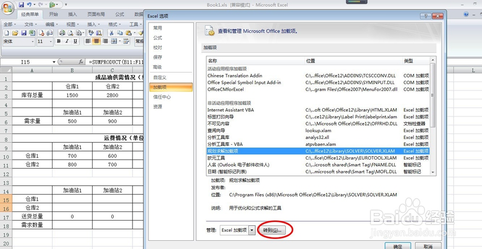Click the Wrap Text icon
Screen dimensions: 482x249
click(126, 41)
